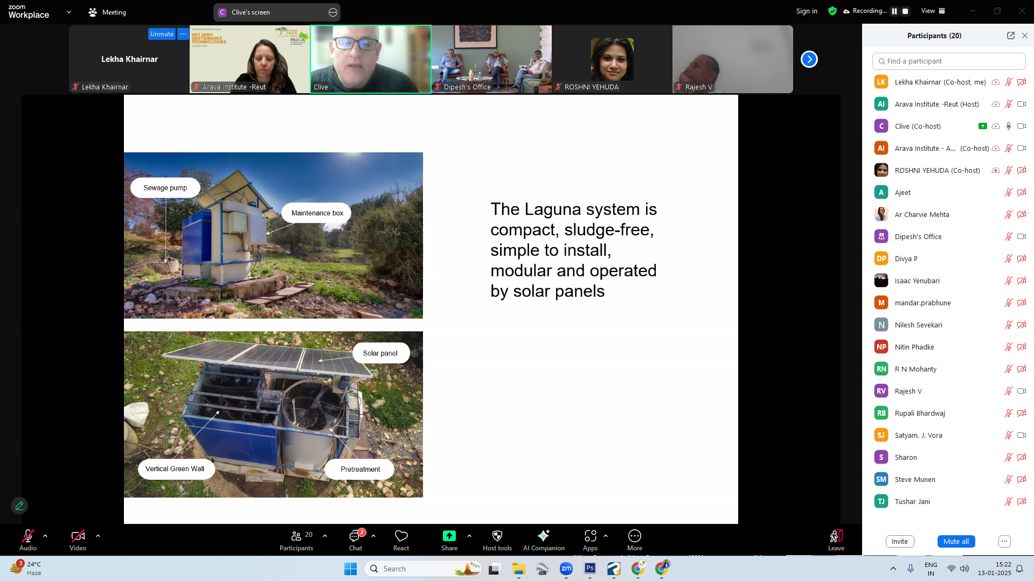Open the annotation pencil tool

(x=19, y=506)
